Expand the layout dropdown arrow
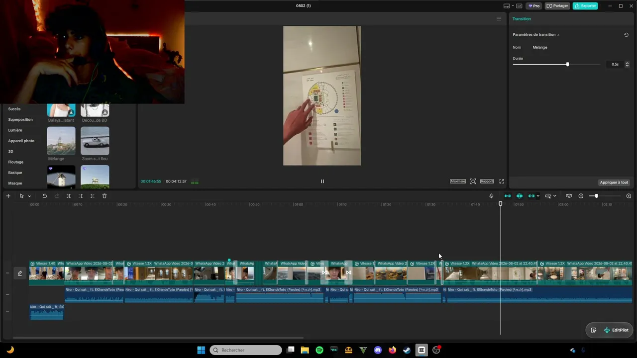637x358 pixels. click(x=512, y=6)
